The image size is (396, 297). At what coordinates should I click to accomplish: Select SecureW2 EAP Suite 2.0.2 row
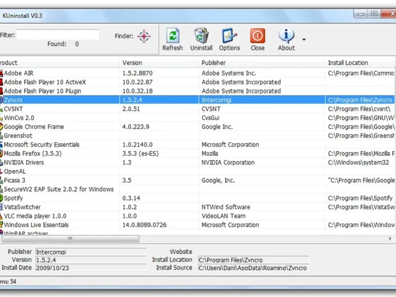click(197, 189)
